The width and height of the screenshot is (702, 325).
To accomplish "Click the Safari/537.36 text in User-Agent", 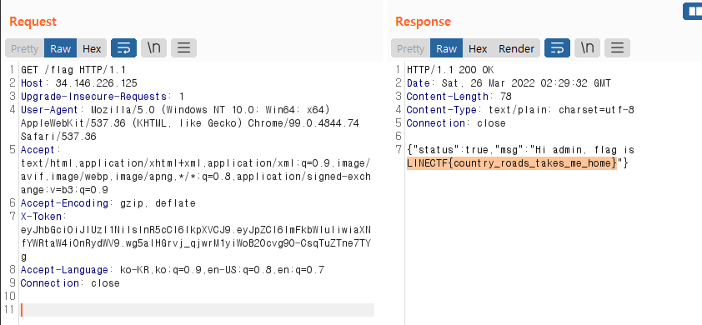I will (58, 137).
